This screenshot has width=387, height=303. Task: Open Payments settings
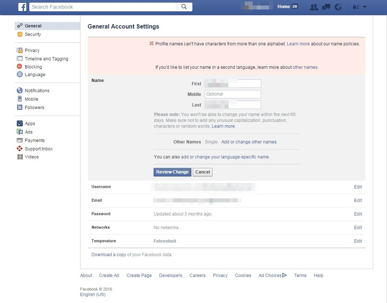(34, 140)
